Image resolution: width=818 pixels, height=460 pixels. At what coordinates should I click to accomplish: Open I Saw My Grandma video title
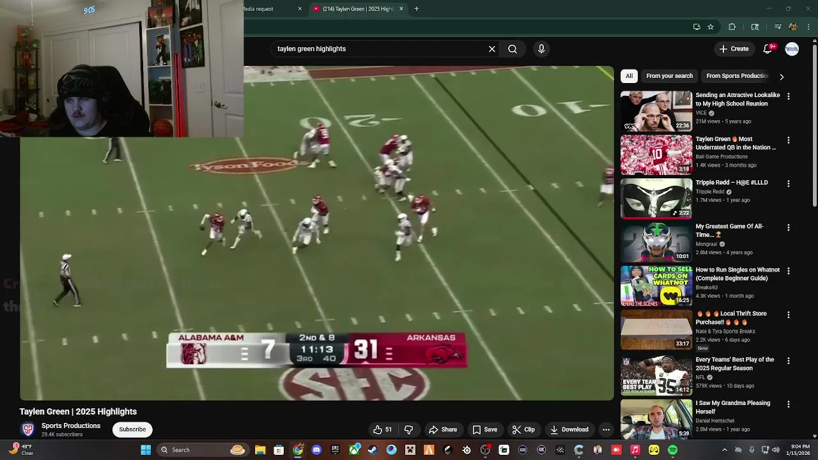click(x=733, y=407)
